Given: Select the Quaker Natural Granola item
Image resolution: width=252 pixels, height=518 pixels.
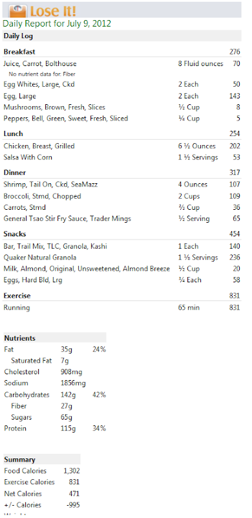Looking at the screenshot, I should pos(121,258).
